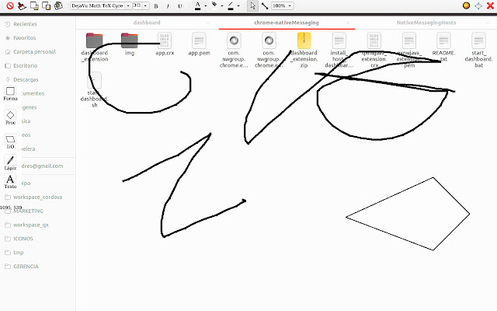Toggle bold text formatting

click(x=156, y=5)
